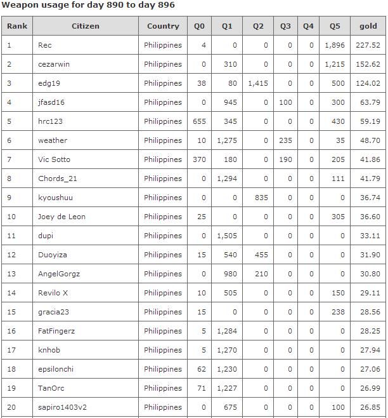Open citizen Rec's name
The image size is (388, 418).
pyautogui.click(x=45, y=45)
